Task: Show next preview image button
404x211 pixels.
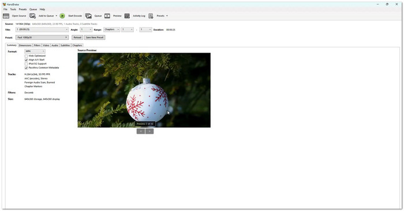Action: tap(149, 131)
